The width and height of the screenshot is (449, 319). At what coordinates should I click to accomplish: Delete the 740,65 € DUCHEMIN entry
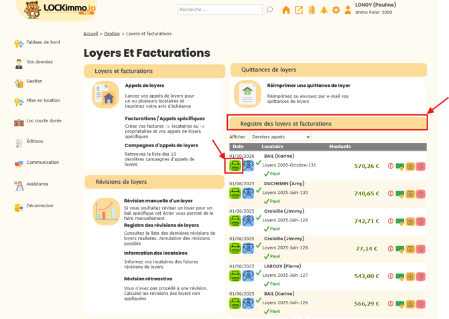click(421, 194)
